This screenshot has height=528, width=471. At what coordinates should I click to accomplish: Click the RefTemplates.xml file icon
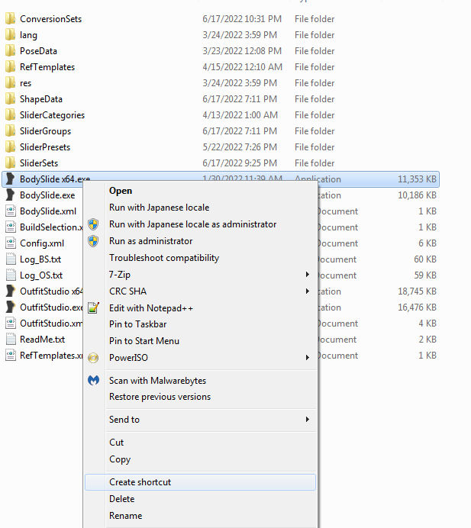click(11, 356)
